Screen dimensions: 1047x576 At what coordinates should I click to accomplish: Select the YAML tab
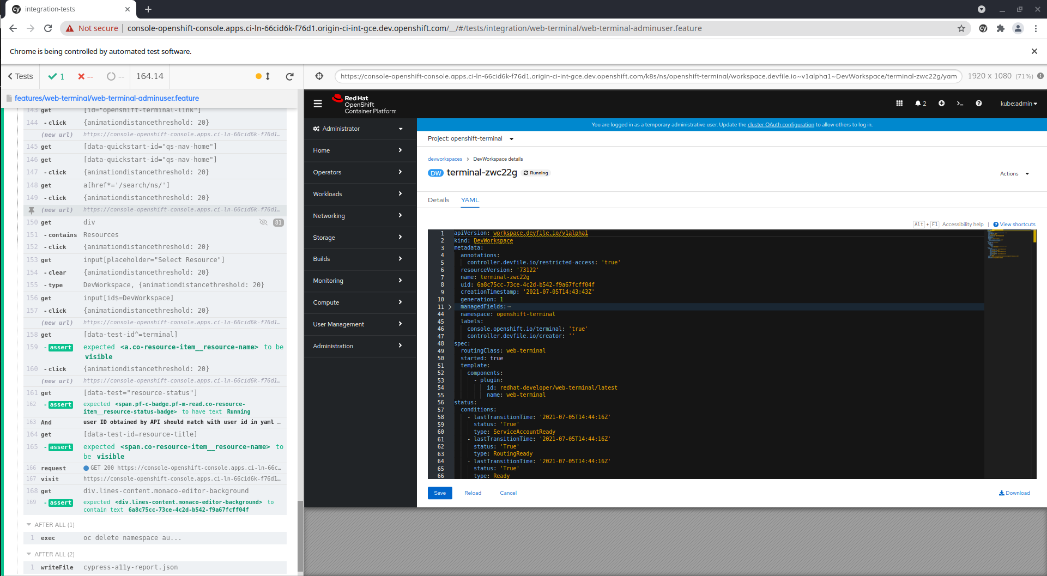[x=470, y=200]
